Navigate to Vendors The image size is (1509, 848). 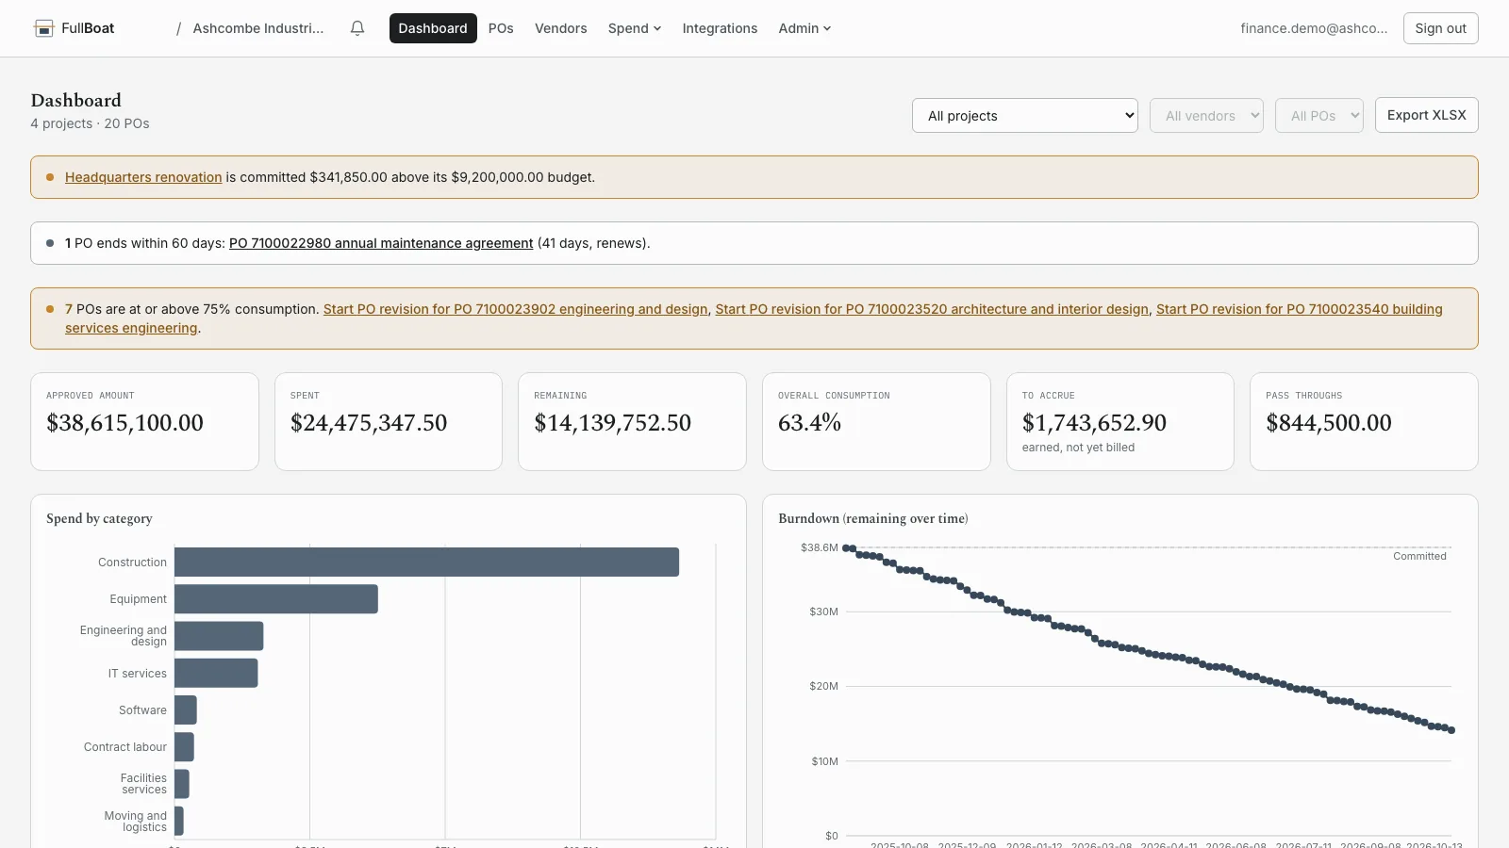pos(561,28)
